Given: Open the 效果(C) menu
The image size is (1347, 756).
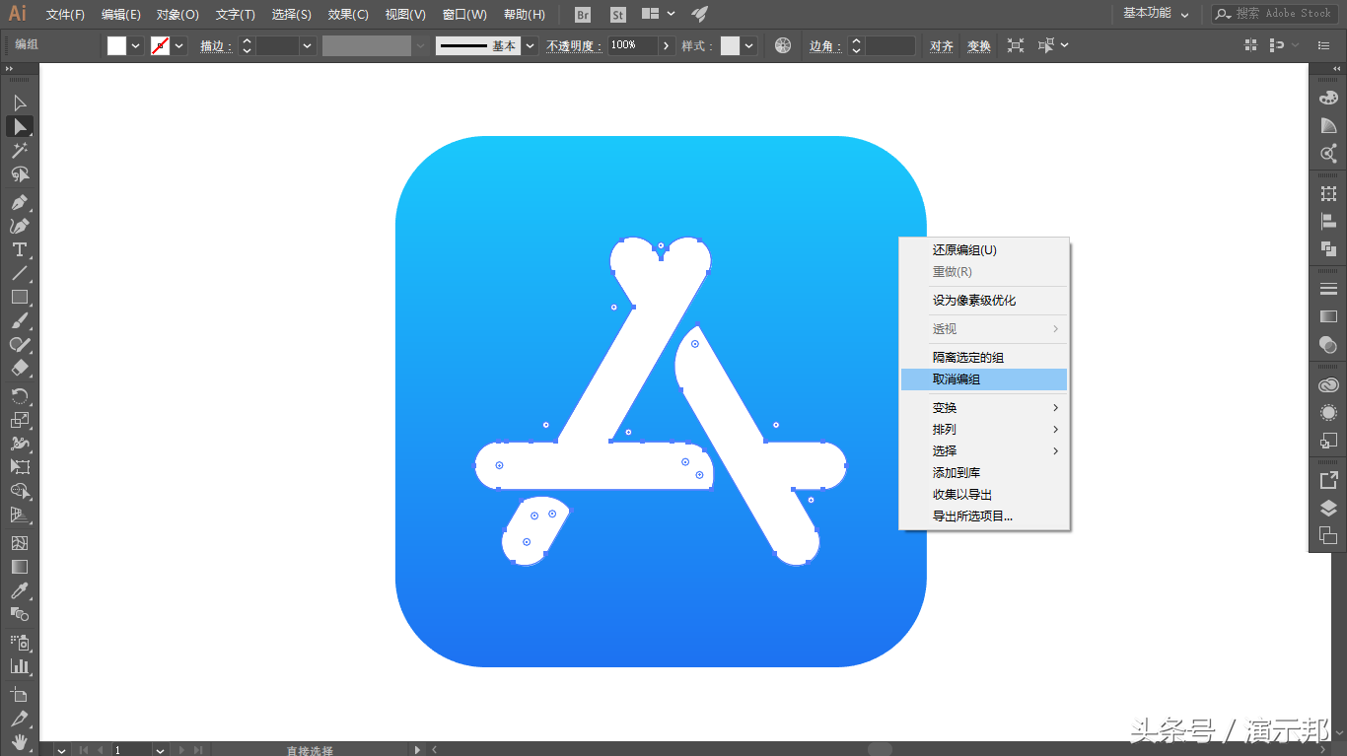Looking at the screenshot, I should point(348,15).
